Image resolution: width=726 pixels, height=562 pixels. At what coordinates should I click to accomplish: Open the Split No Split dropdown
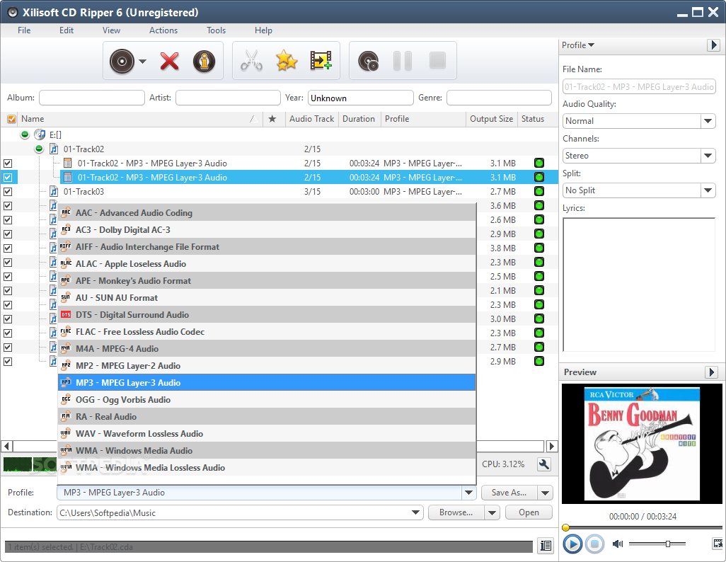pos(708,190)
